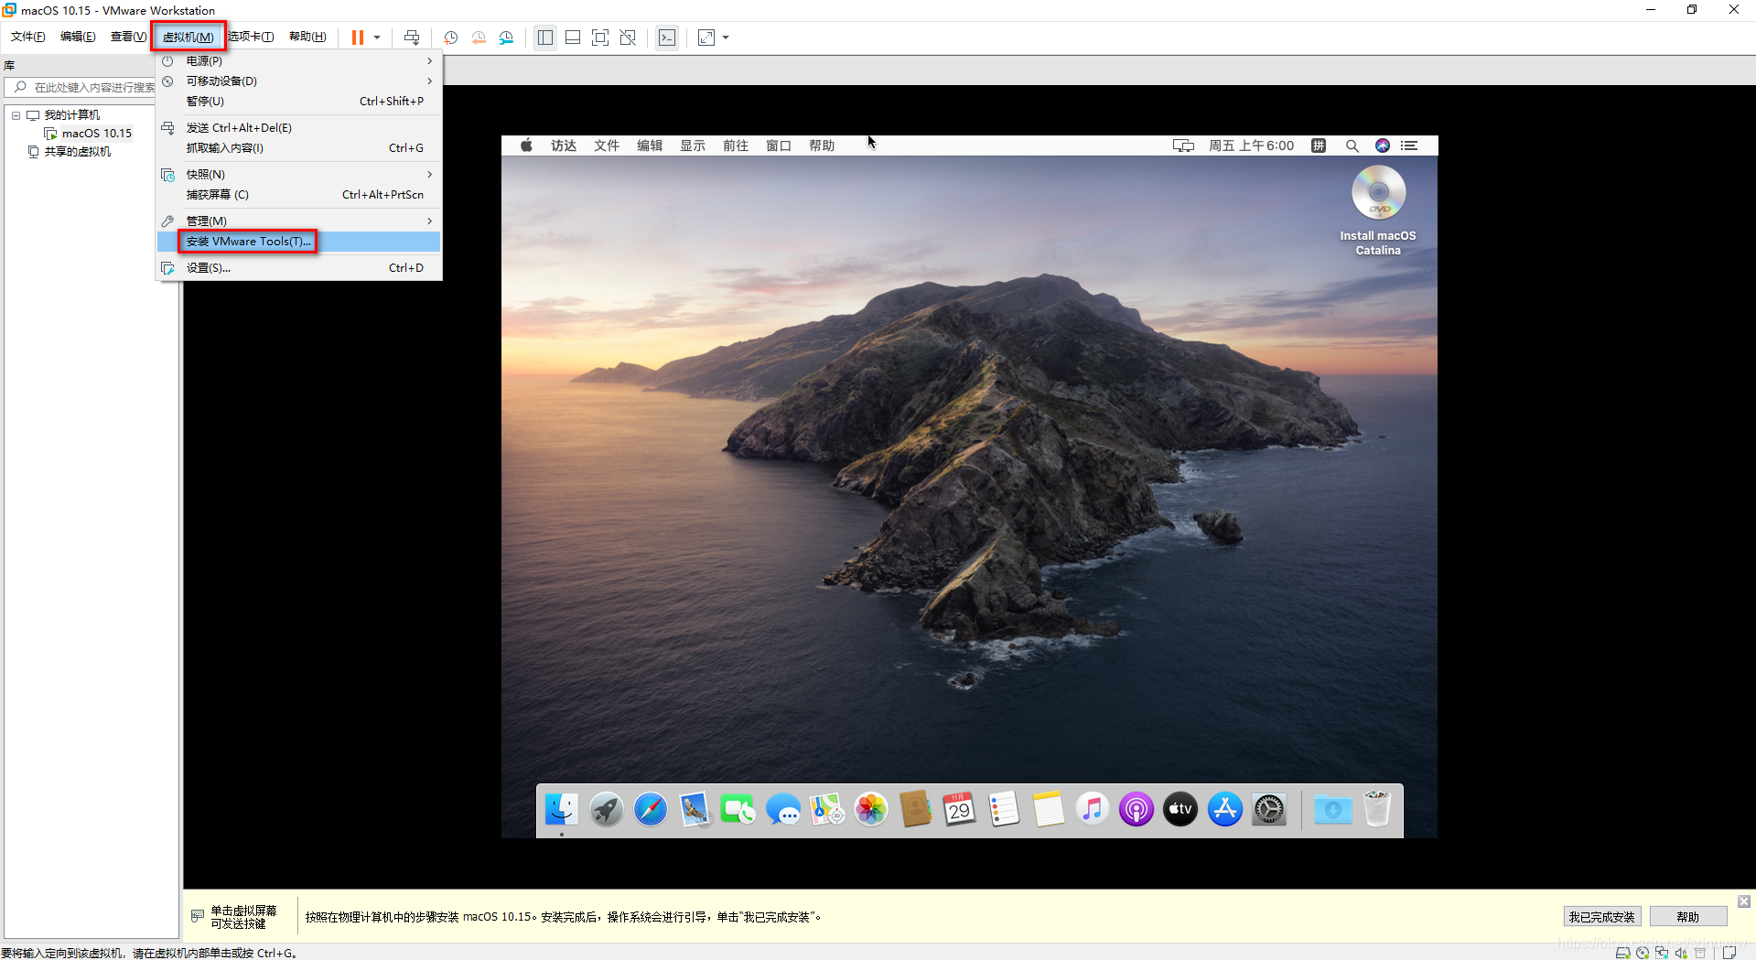
Task: Open Podcasts from the Dock
Action: click(1136, 810)
